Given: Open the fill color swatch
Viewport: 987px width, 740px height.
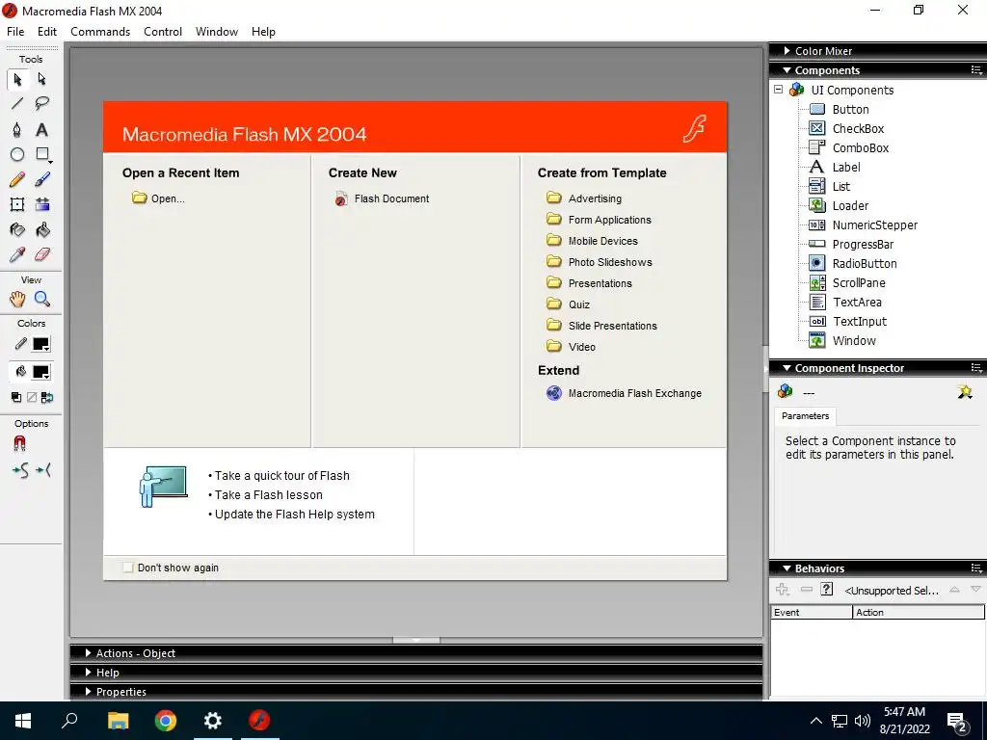Looking at the screenshot, I should coord(41,372).
